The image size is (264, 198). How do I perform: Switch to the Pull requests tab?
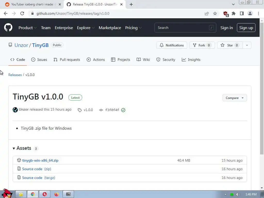pyautogui.click(x=67, y=60)
